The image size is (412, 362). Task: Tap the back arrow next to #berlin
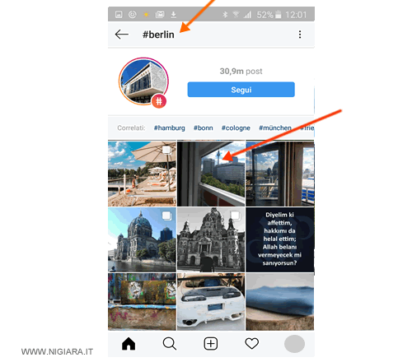click(x=122, y=35)
